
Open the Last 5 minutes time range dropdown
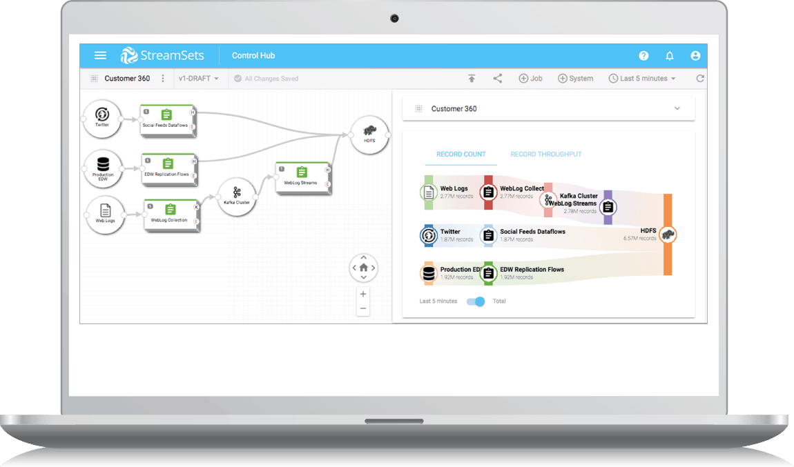click(642, 79)
